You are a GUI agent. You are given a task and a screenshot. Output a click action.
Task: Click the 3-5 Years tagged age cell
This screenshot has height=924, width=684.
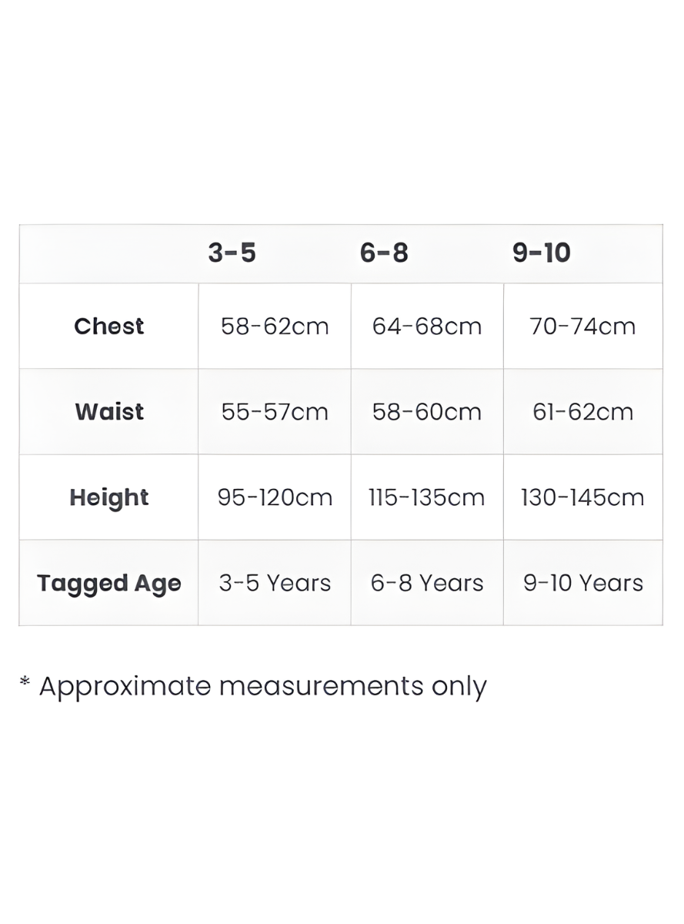(275, 583)
